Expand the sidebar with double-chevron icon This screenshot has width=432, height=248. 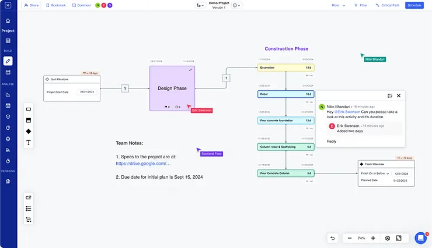pyautogui.click(x=8, y=5)
